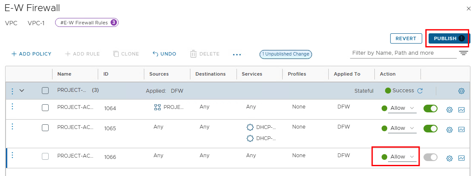Open settings gear for rule 1064

click(449, 110)
